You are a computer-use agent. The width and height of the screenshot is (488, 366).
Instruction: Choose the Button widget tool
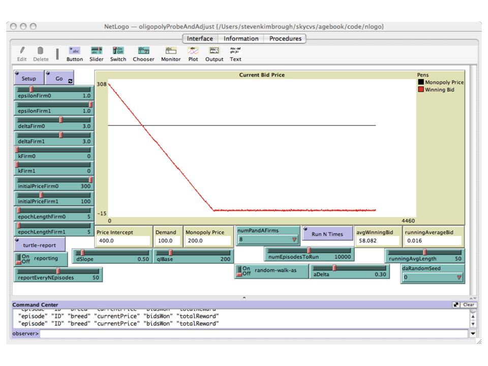pyautogui.click(x=75, y=54)
